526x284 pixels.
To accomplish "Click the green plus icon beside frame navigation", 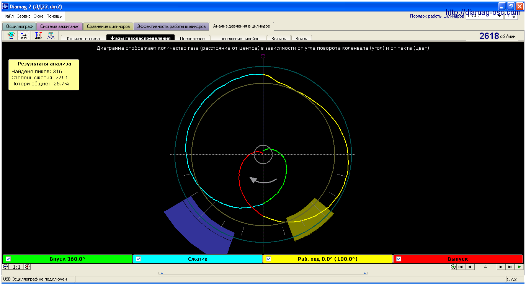I will 453,267.
